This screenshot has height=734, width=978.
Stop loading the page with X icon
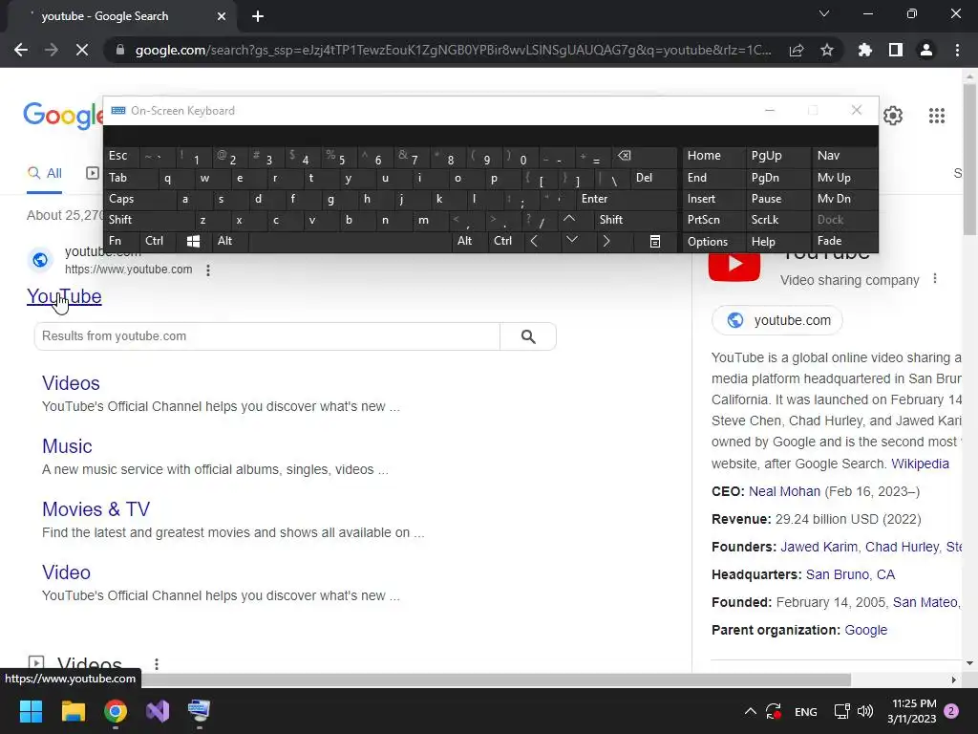point(82,50)
